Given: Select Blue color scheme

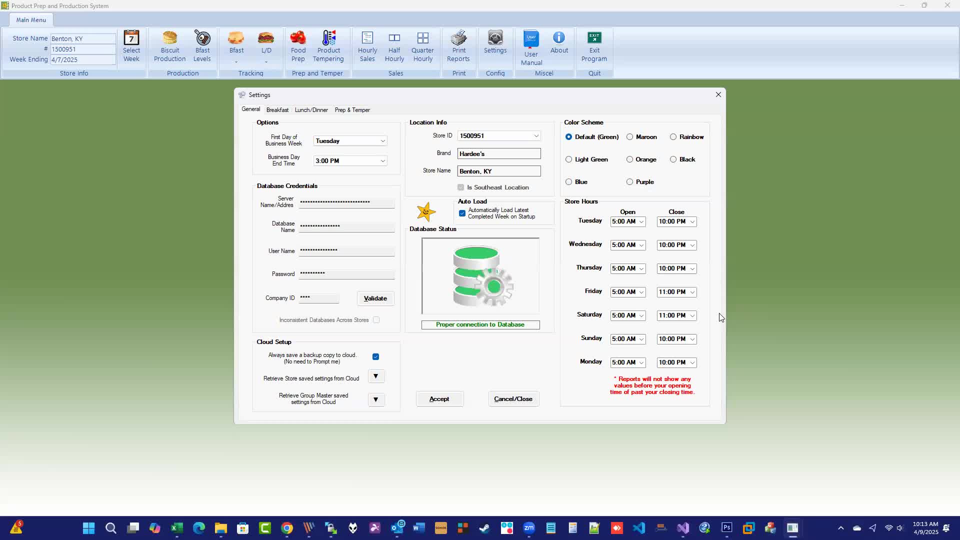Looking at the screenshot, I should coord(568,182).
